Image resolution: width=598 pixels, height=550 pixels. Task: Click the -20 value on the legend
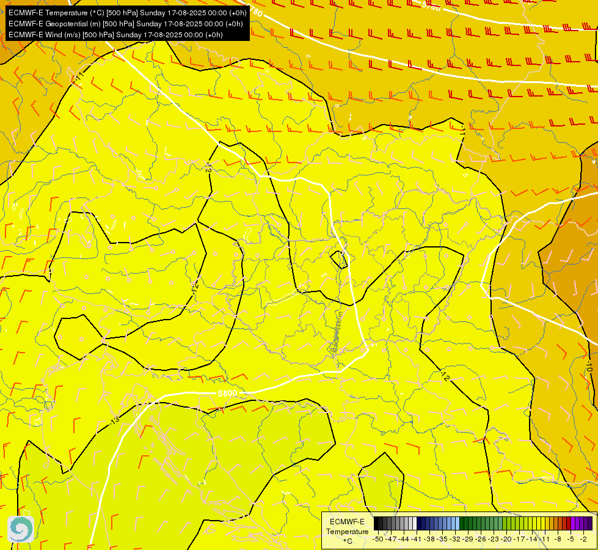coord(506,540)
